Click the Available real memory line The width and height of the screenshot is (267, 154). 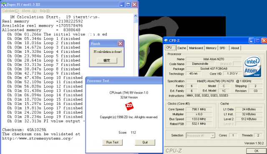coord(43,26)
